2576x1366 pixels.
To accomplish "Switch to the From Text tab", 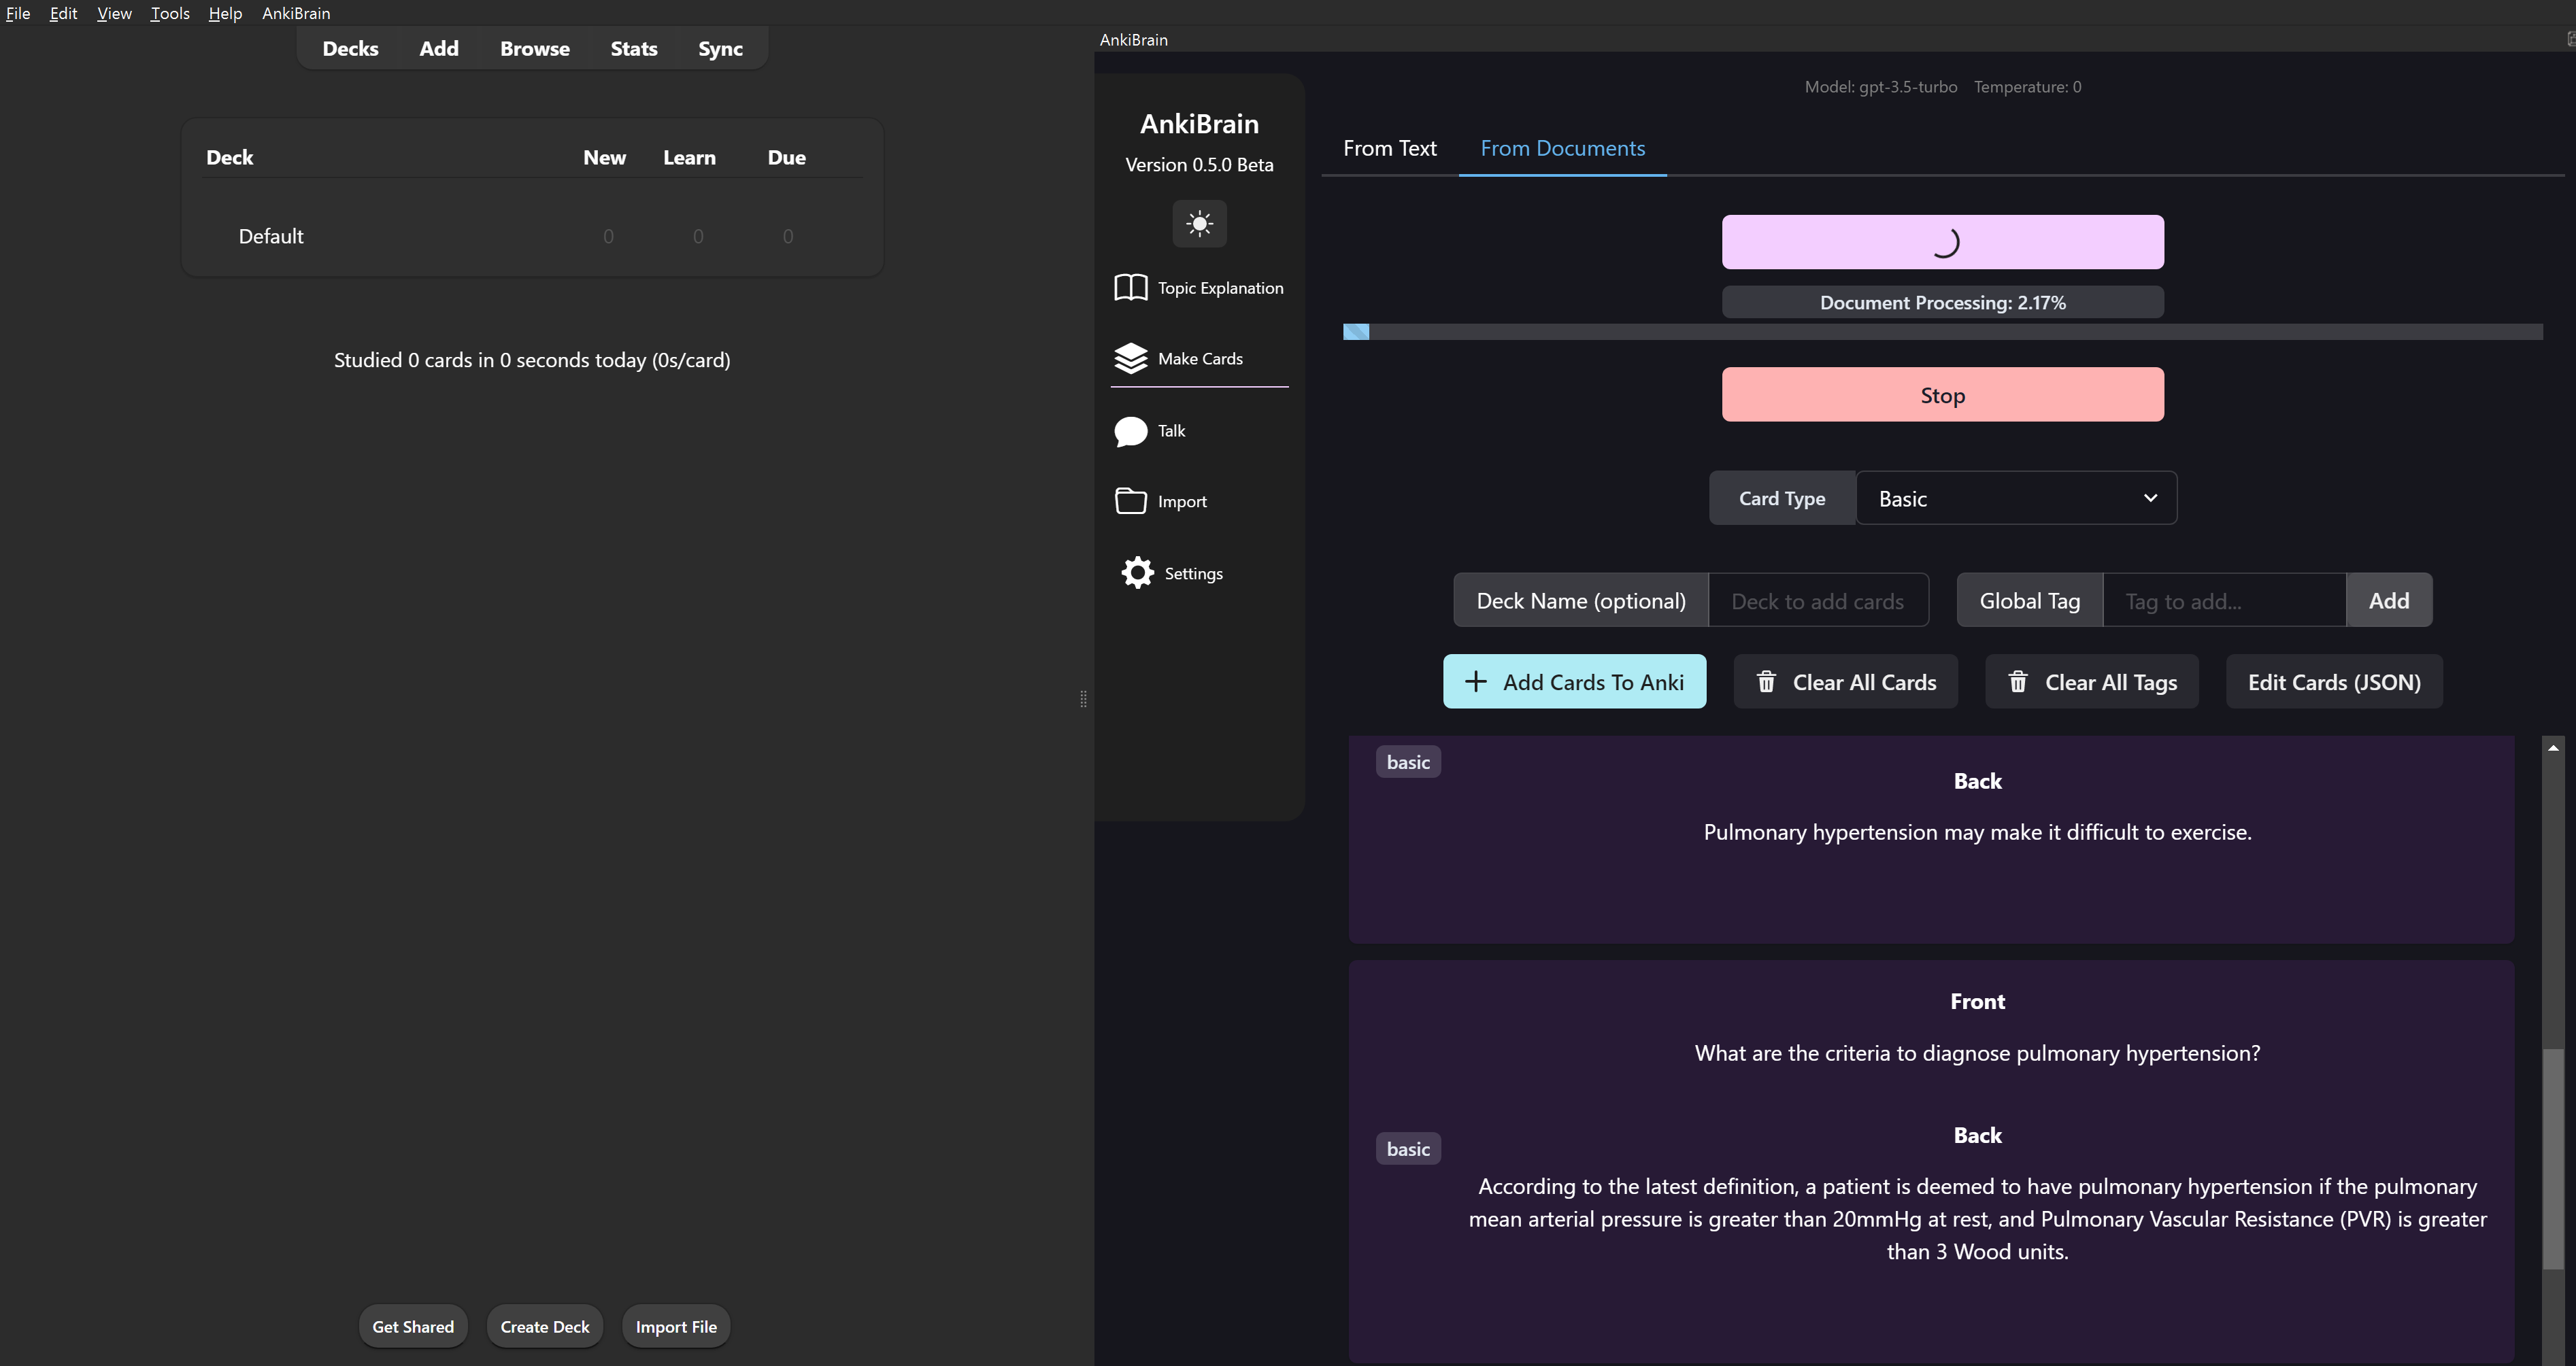I will point(1389,148).
